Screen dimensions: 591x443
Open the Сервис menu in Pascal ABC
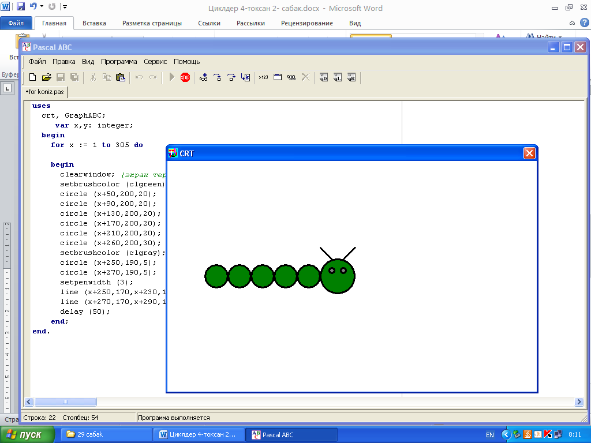tap(155, 62)
